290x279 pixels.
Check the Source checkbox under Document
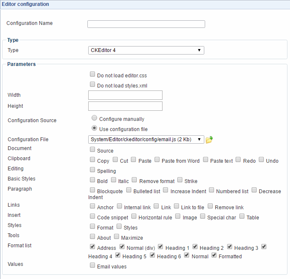92,150
